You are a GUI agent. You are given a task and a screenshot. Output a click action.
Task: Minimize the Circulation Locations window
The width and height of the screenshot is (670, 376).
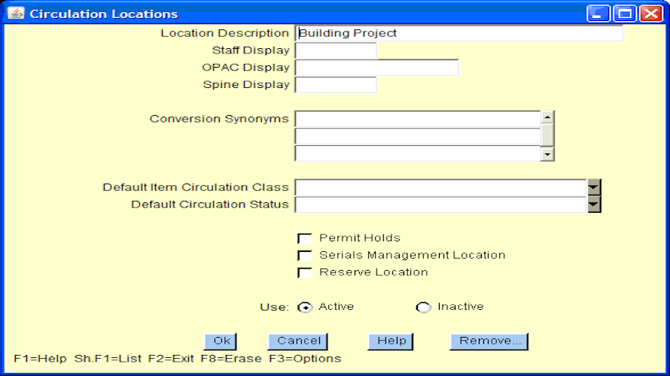pyautogui.click(x=599, y=14)
